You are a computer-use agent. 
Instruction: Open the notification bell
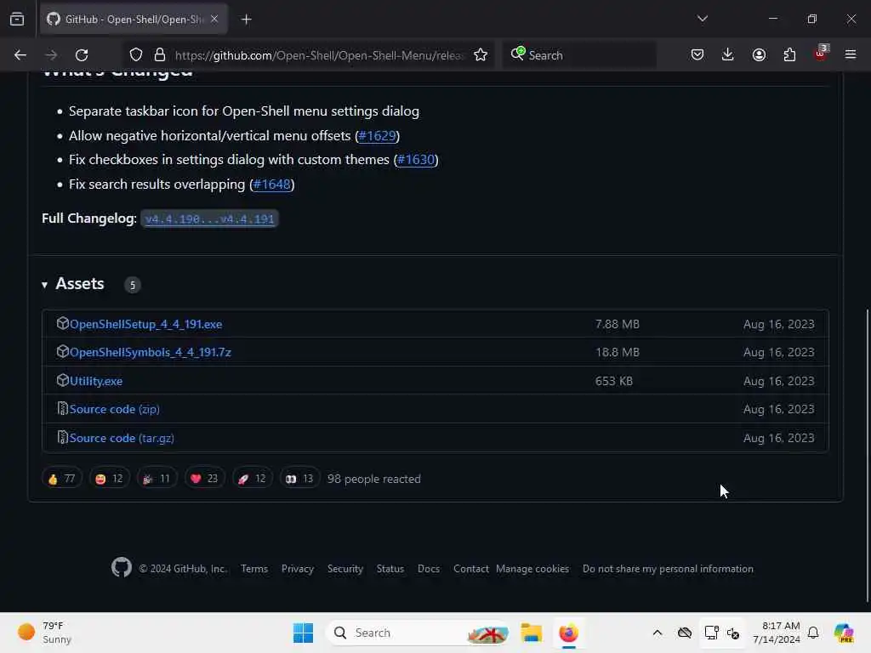pos(813,633)
